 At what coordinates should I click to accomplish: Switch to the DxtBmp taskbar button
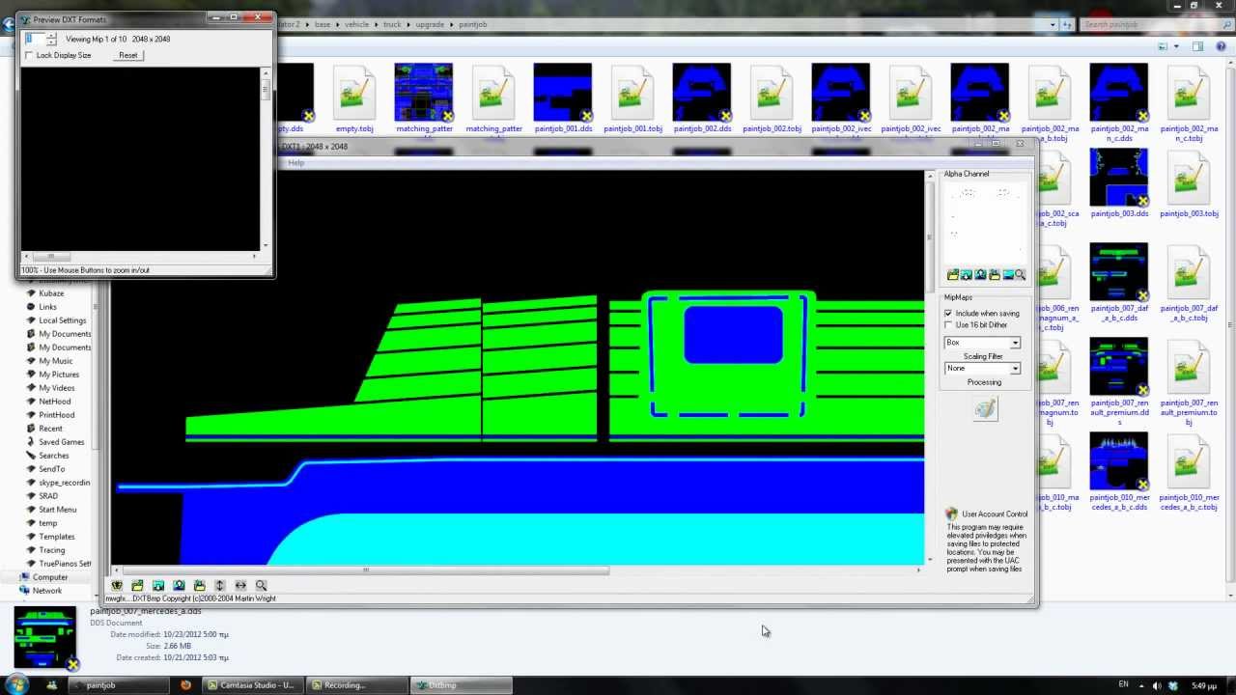coord(462,685)
